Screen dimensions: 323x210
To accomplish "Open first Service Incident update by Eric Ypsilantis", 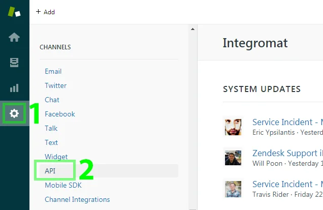I will [x=287, y=122].
